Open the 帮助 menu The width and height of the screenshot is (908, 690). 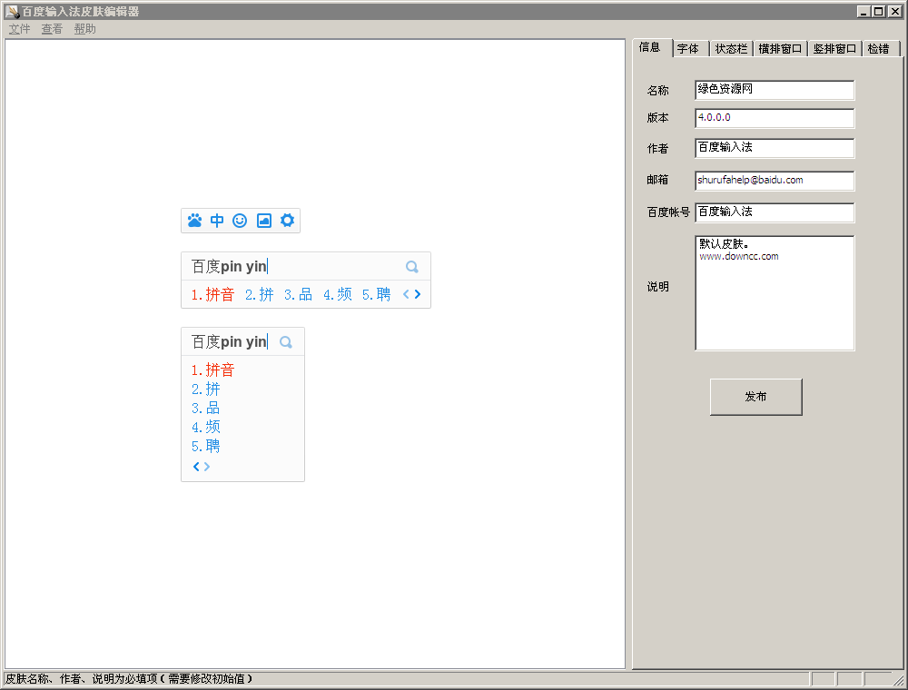(x=84, y=29)
